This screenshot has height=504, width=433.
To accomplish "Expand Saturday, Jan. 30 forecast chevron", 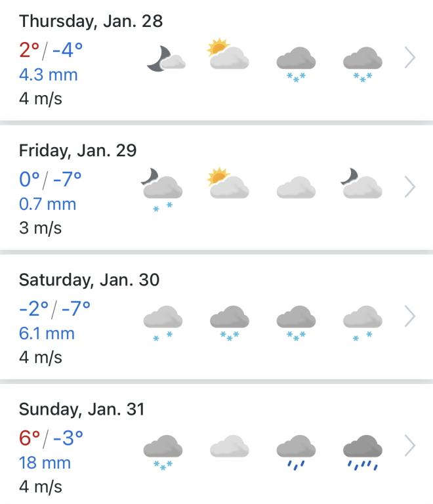I will [x=410, y=316].
